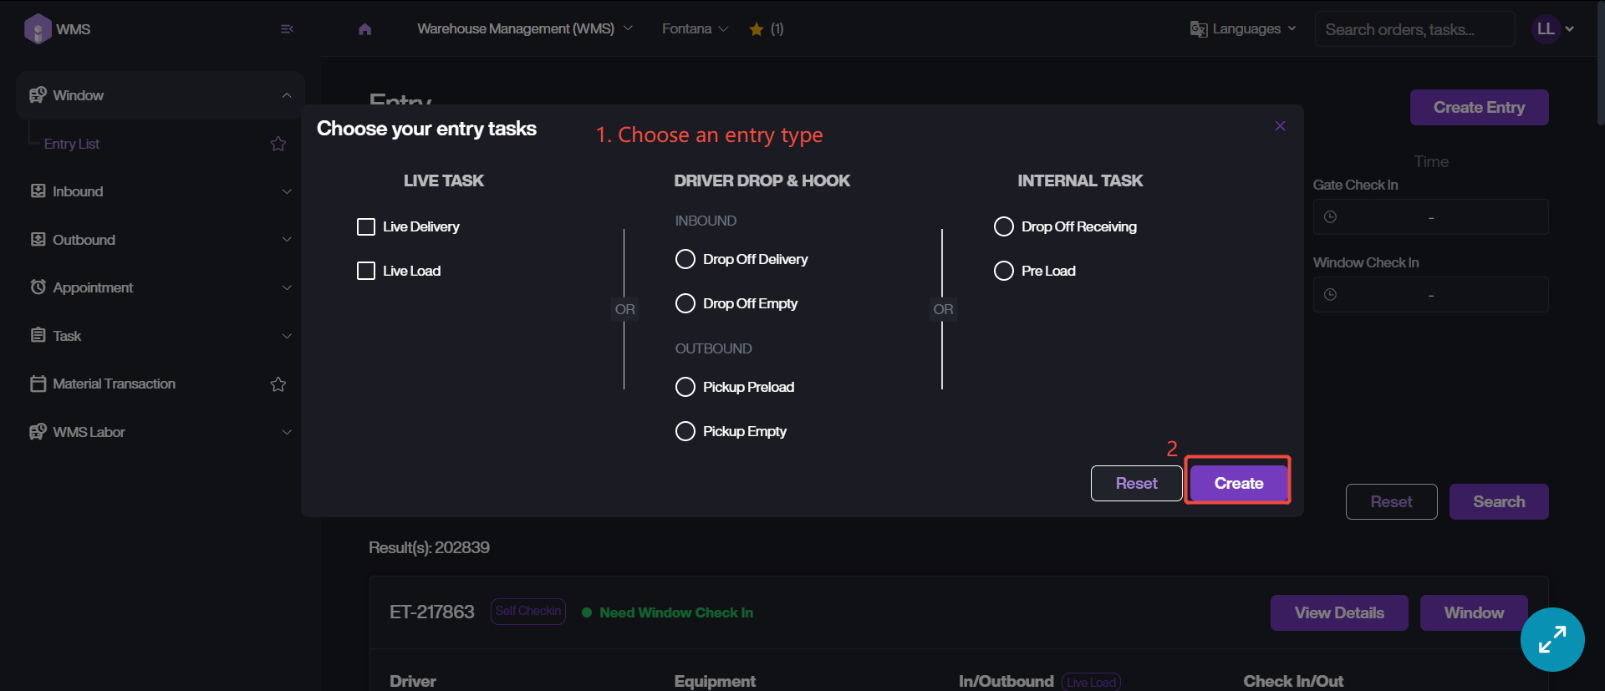The image size is (1605, 691).
Task: Choose the Pickup Preload radio option
Action: pyautogui.click(x=685, y=387)
